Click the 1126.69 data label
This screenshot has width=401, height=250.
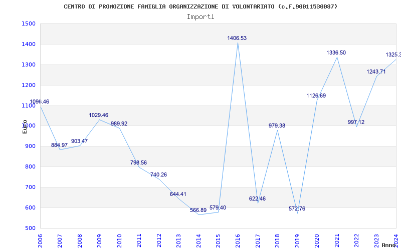click(x=316, y=96)
